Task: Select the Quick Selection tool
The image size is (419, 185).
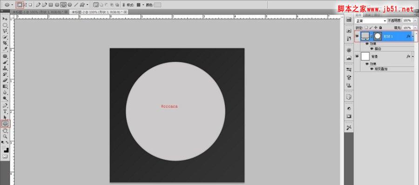Action: (x=5, y=37)
